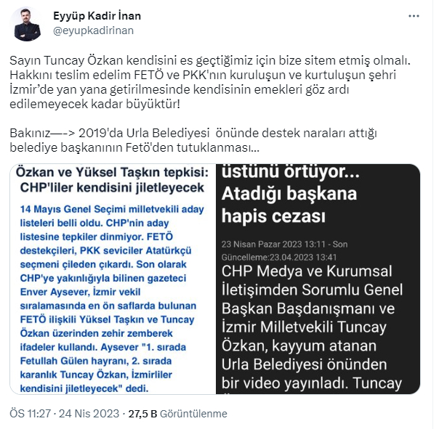Click the Görüntülenme views label
439x429 pixels.
(193, 413)
